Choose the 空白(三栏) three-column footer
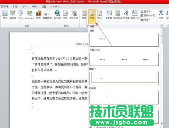Screen dimensions: 169x128 point(124,59)
